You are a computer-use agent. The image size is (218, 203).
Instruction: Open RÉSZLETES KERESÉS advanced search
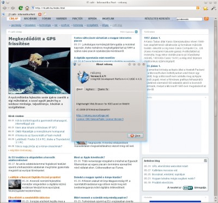click(157, 19)
